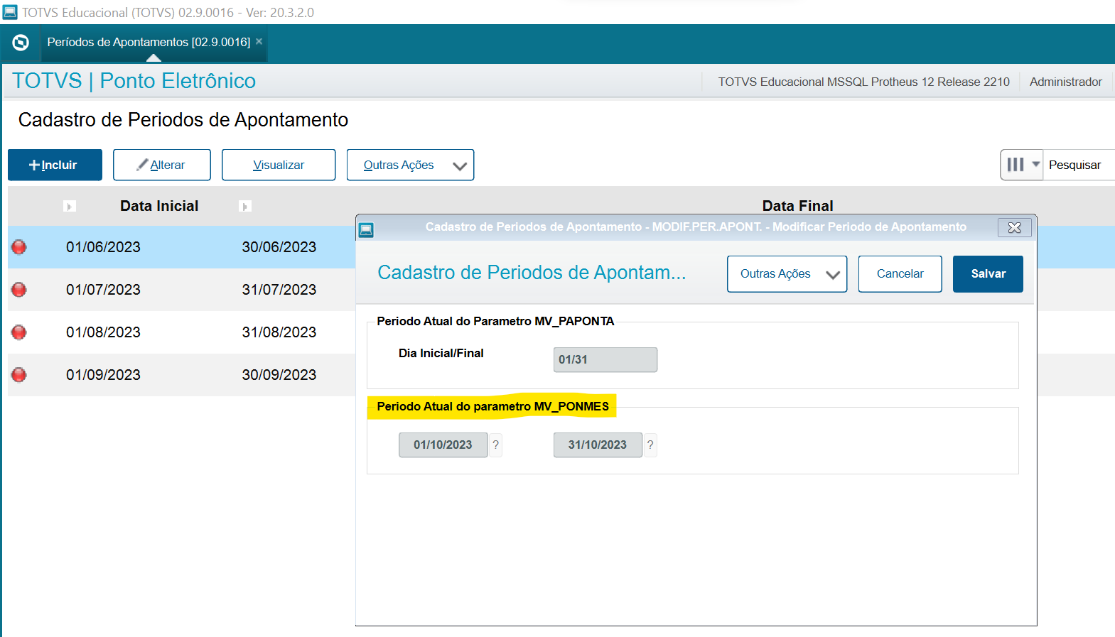Click the red status dot of the 01/07/2023 row
Image resolution: width=1115 pixels, height=637 pixels.
(x=19, y=290)
